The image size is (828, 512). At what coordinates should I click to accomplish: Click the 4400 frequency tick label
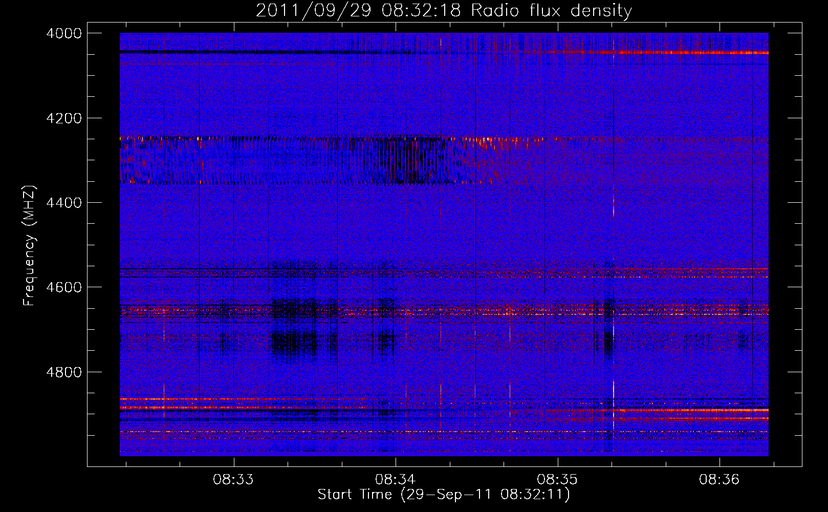pos(64,203)
